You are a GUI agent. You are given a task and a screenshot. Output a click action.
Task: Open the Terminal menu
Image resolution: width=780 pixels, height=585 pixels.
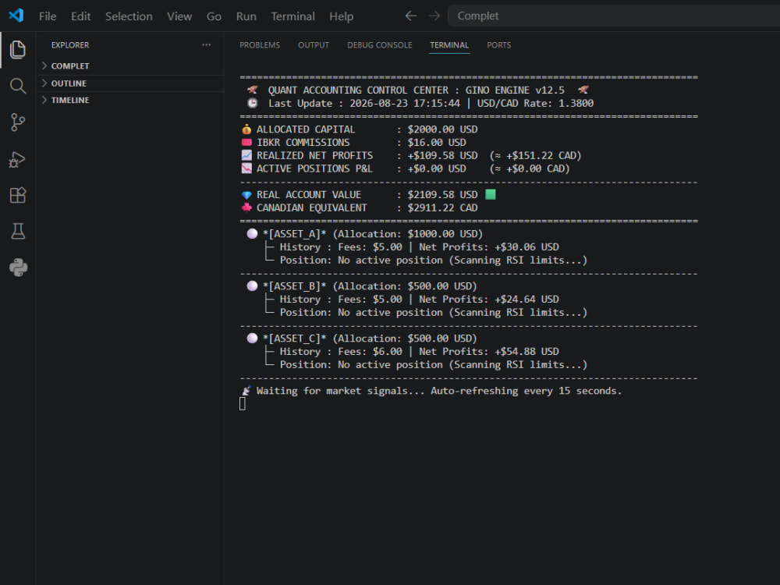point(293,16)
